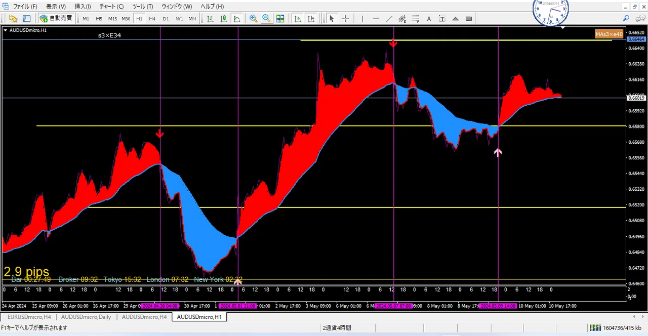Switch to EURUSDmicro,H4 chart tab

pyautogui.click(x=29, y=317)
